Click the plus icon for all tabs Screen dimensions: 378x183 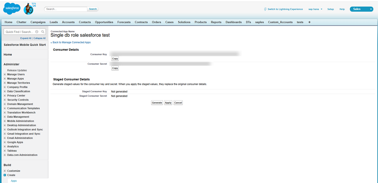(x=310, y=22)
